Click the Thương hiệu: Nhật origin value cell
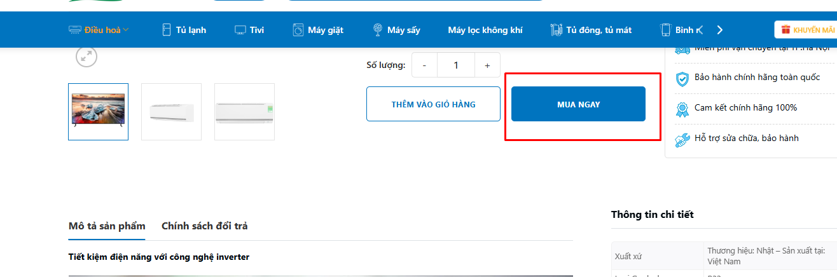837x277 pixels. (770, 256)
